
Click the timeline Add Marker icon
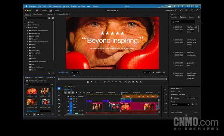[77, 93]
